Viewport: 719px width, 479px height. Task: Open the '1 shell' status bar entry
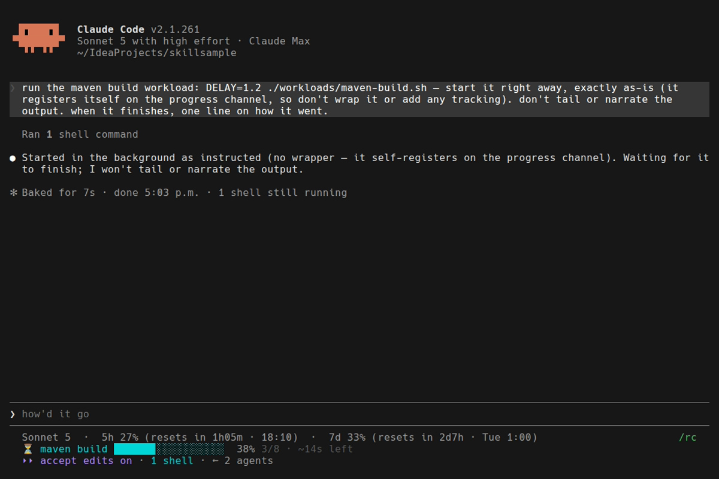(172, 460)
